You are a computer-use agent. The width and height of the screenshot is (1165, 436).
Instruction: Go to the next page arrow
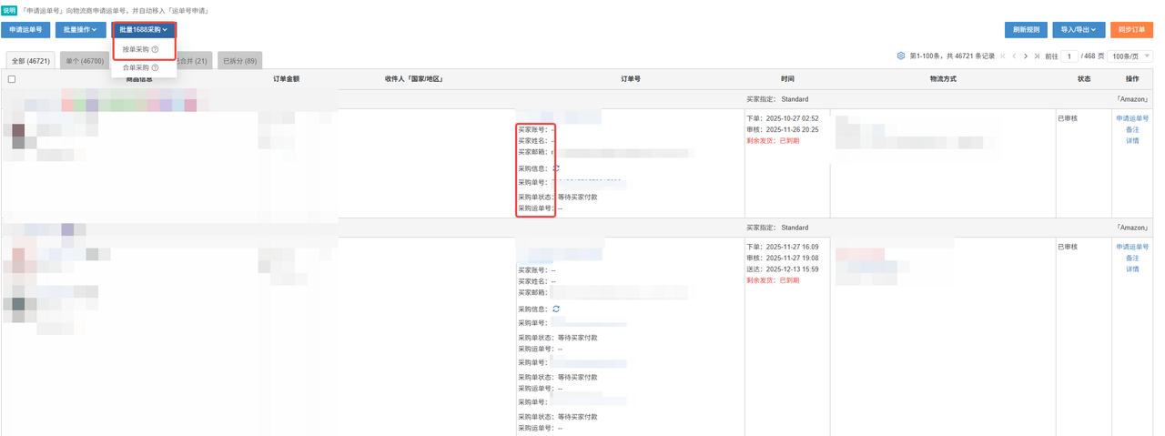1026,56
